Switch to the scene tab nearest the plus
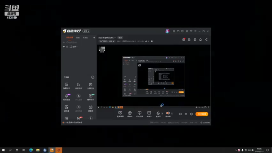 (85, 38)
